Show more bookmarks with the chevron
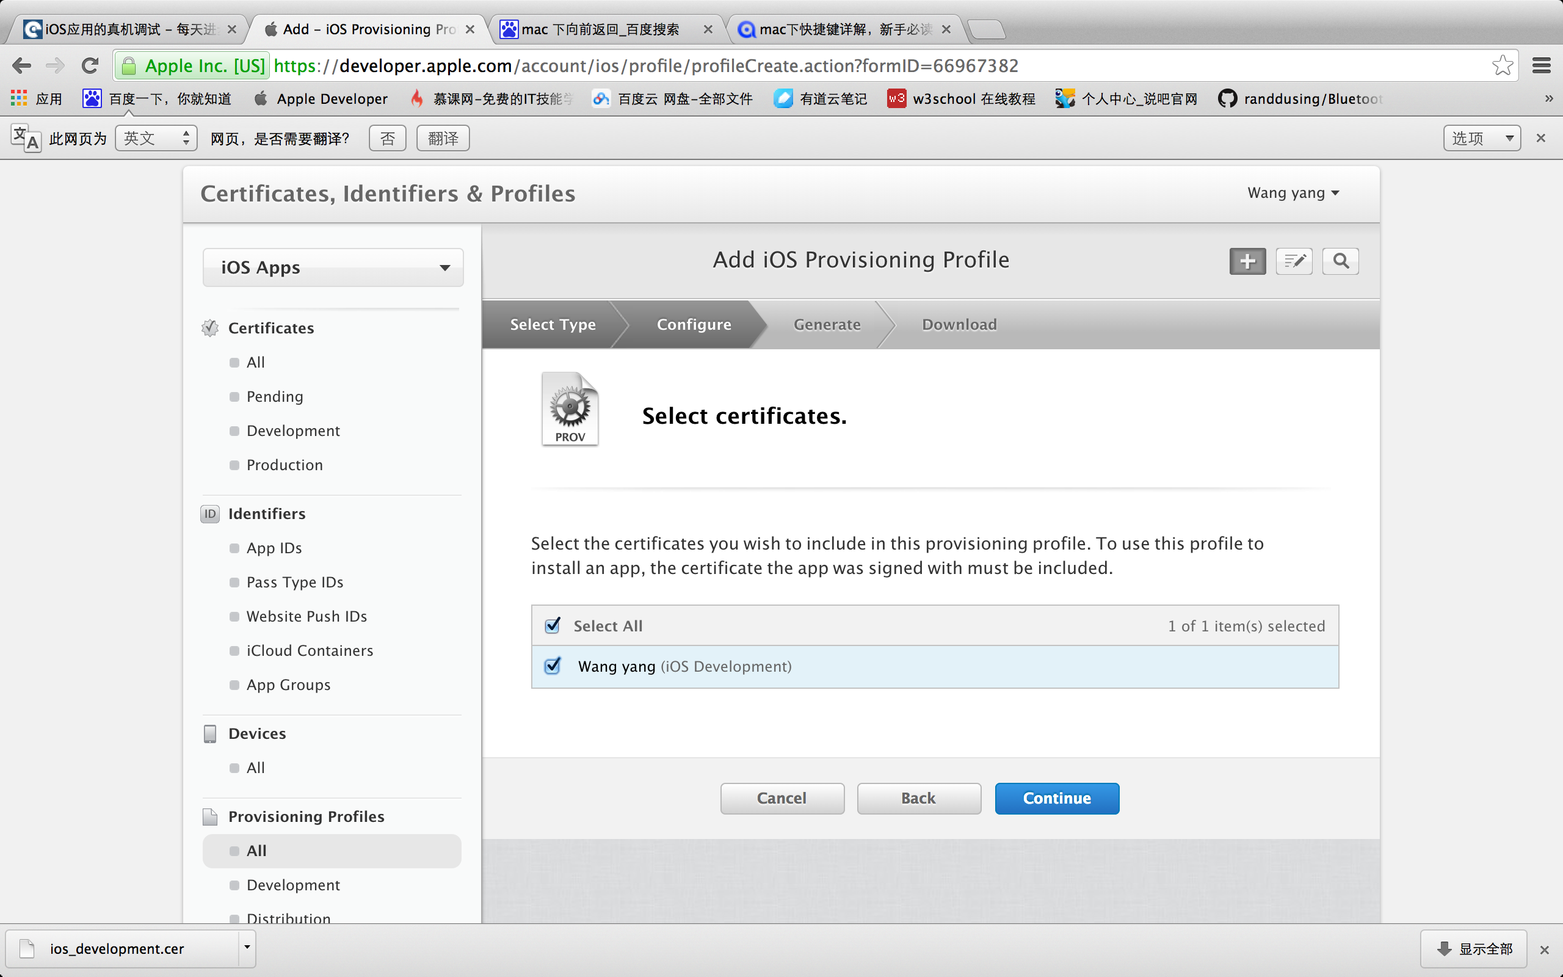 pos(1548,99)
